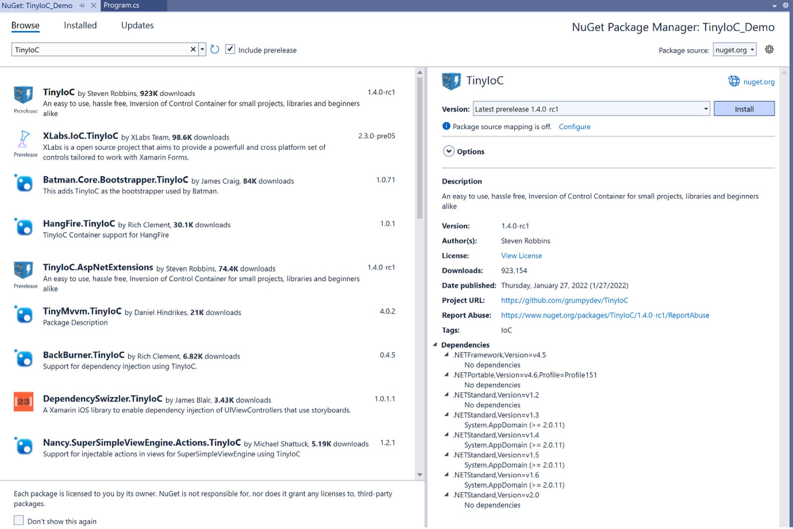Click Configure package source mapping
This screenshot has width=793, height=529.
point(575,126)
